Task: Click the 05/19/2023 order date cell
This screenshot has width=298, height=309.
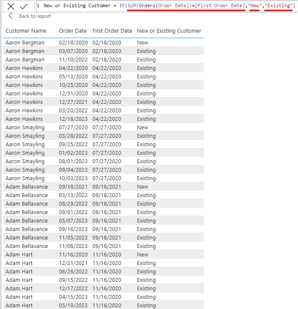Action: pyautogui.click(x=73, y=306)
